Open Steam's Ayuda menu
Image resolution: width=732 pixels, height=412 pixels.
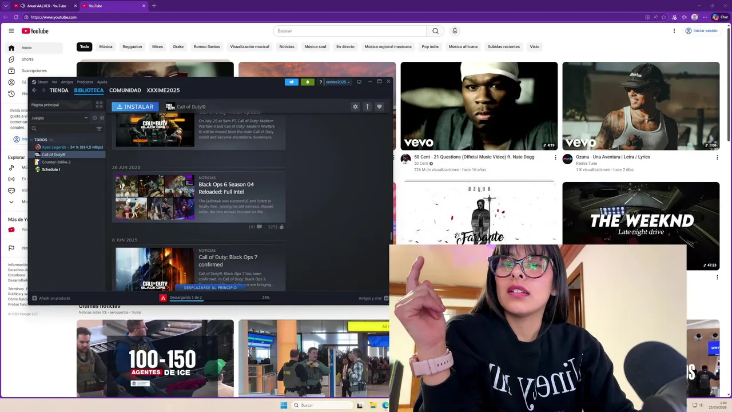102,82
